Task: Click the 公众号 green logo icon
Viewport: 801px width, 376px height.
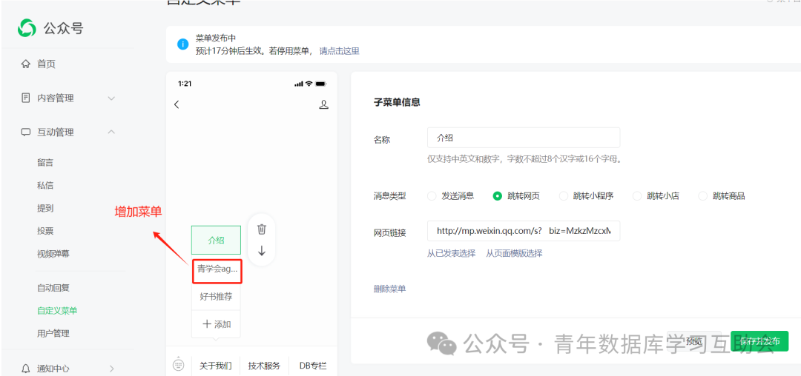Action: click(x=27, y=29)
